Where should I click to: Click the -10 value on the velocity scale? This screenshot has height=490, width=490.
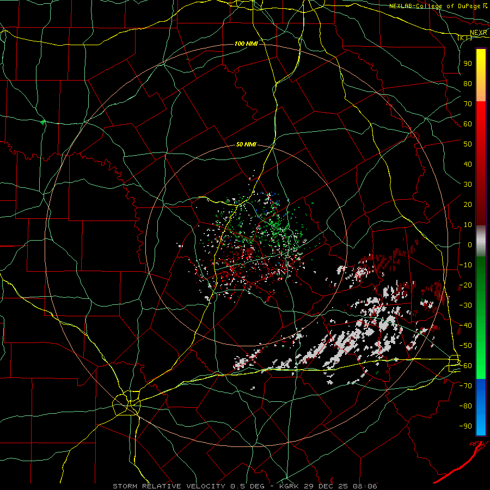click(465, 265)
